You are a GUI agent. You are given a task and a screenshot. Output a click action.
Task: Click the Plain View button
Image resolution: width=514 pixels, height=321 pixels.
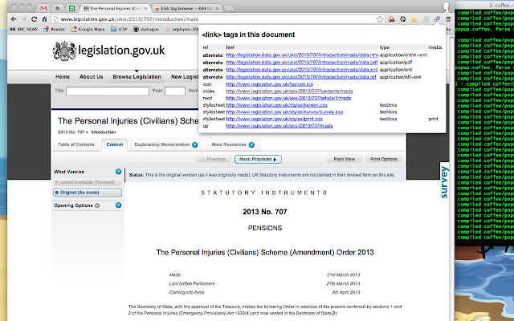[345, 159]
